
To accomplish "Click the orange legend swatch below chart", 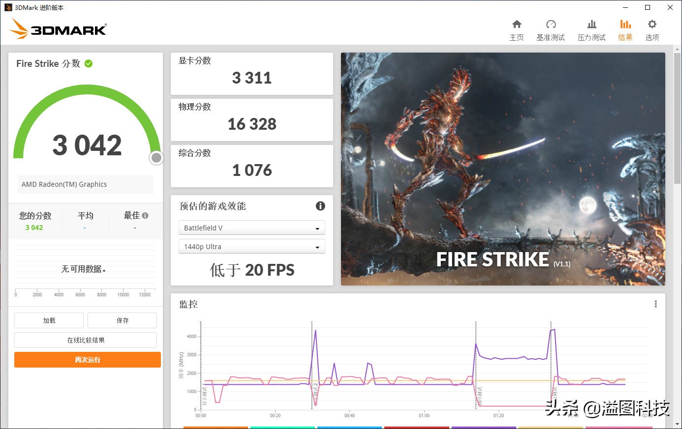I will [216, 428].
